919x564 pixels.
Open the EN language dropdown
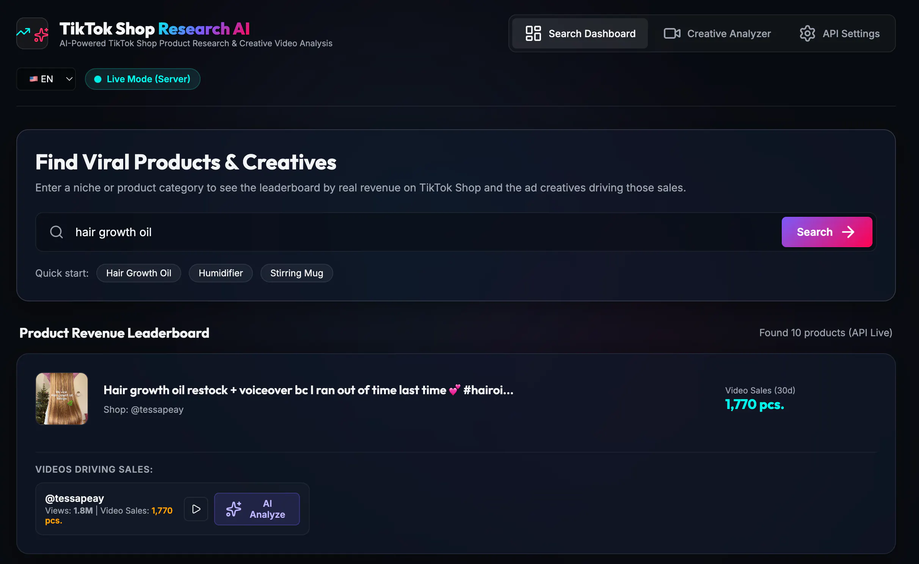point(46,79)
